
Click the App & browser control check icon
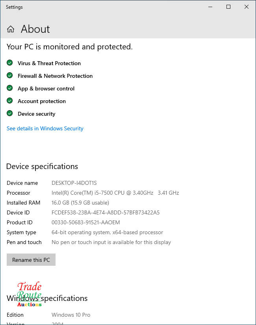[10, 88]
